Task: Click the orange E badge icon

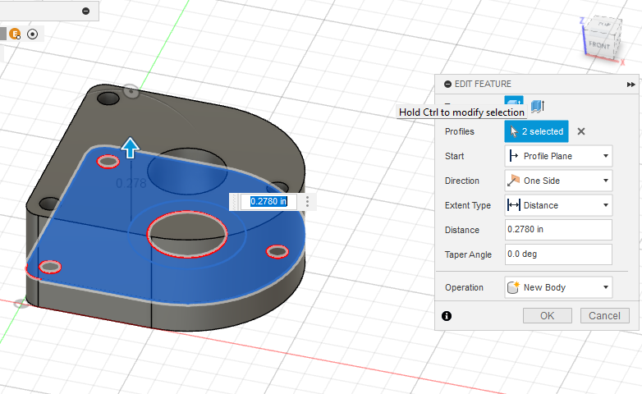Action: [x=16, y=34]
